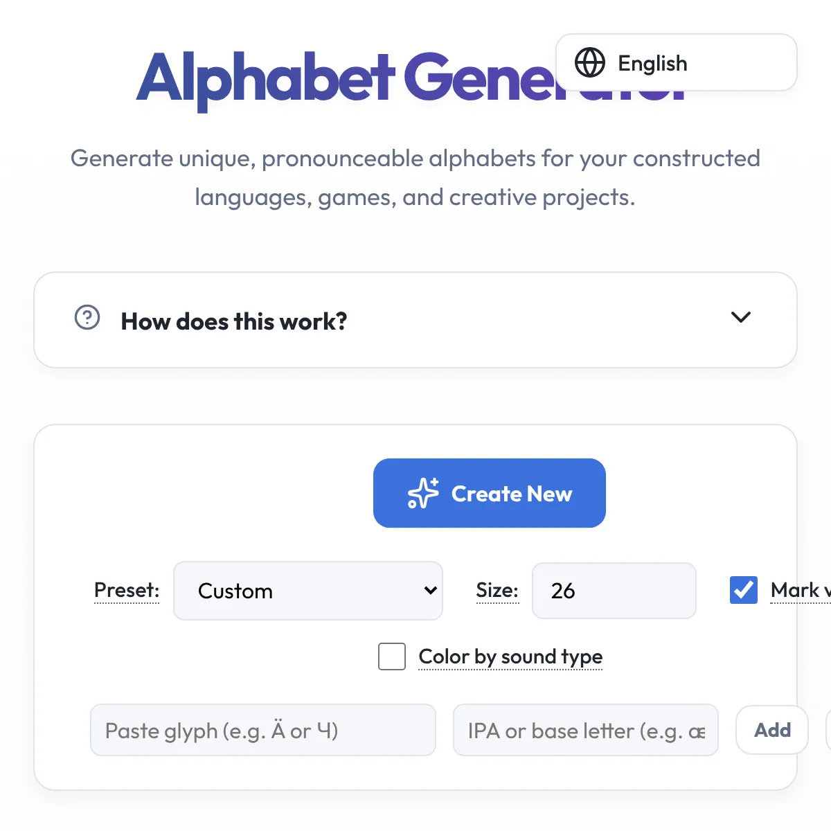
Task: Click the Color by sound type label
Action: (510, 656)
